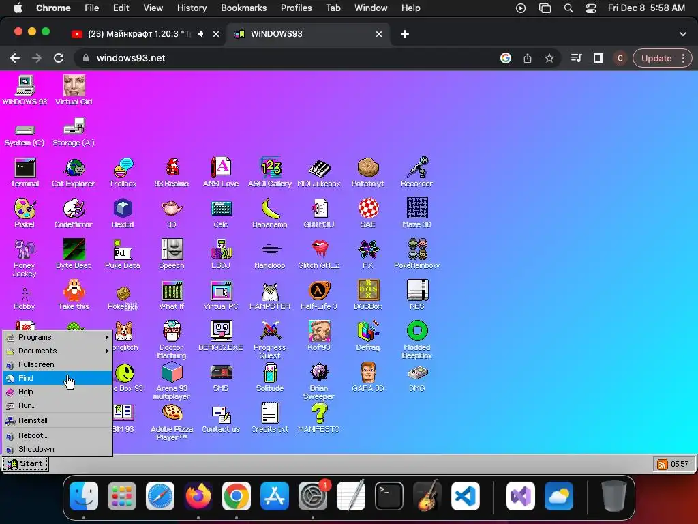
Task: Reload the windows93.net page
Action: pos(59,58)
